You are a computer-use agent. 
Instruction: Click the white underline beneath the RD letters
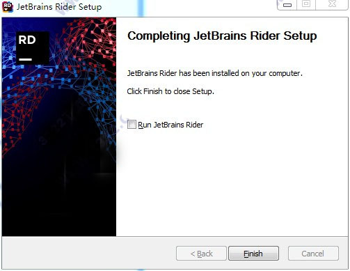click(x=25, y=59)
